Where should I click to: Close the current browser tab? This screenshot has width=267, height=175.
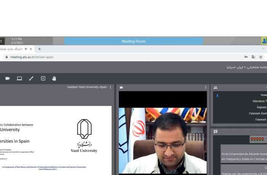tap(31, 49)
